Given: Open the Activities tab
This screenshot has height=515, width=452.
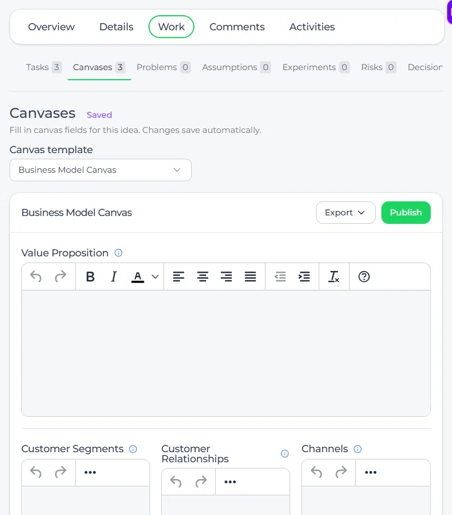Looking at the screenshot, I should pyautogui.click(x=312, y=26).
